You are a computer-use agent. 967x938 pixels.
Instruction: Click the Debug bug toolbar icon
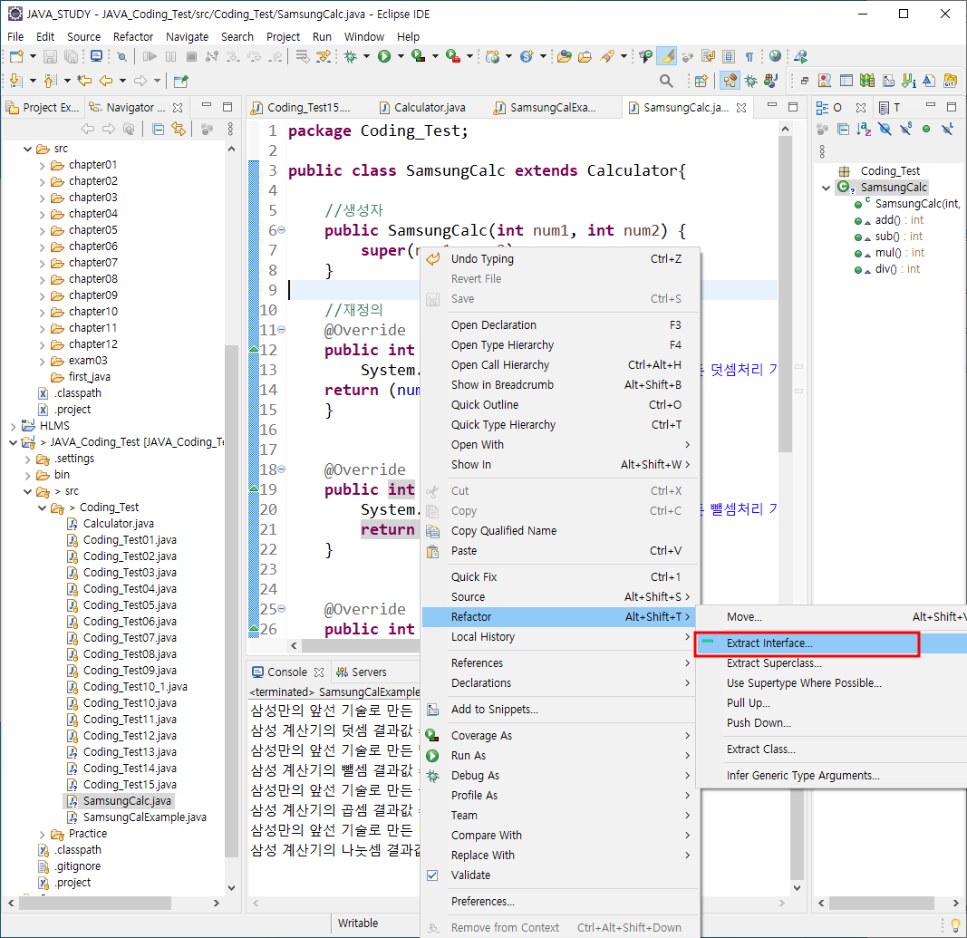351,57
